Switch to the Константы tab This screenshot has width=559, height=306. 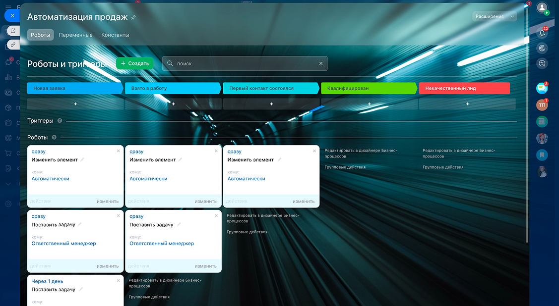[115, 35]
